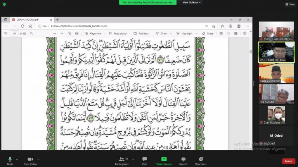This screenshot has height=167, width=298.
Task: Expand video options arrow next to Stop Video
Action: 38,159
